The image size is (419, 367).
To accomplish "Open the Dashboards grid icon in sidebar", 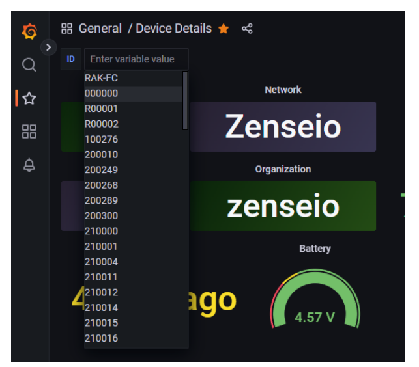I will click(x=29, y=132).
